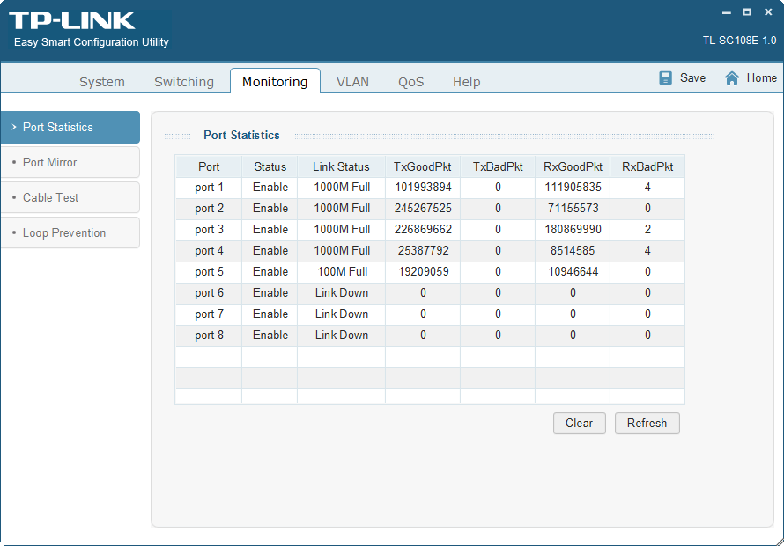Viewport: 784px width, 546px height.
Task: Select the port 3 cell
Action: pos(209,230)
